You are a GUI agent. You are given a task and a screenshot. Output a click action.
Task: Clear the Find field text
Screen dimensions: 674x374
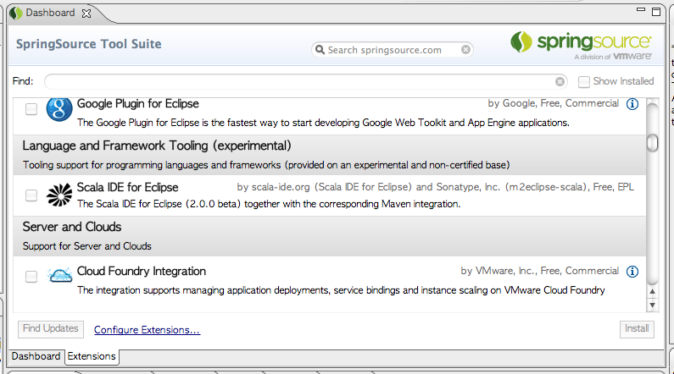click(x=560, y=81)
